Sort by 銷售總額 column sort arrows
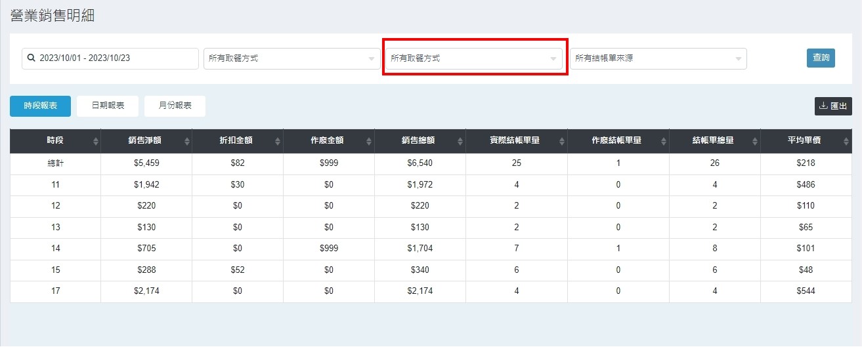Image resolution: width=862 pixels, height=347 pixels. [x=461, y=141]
